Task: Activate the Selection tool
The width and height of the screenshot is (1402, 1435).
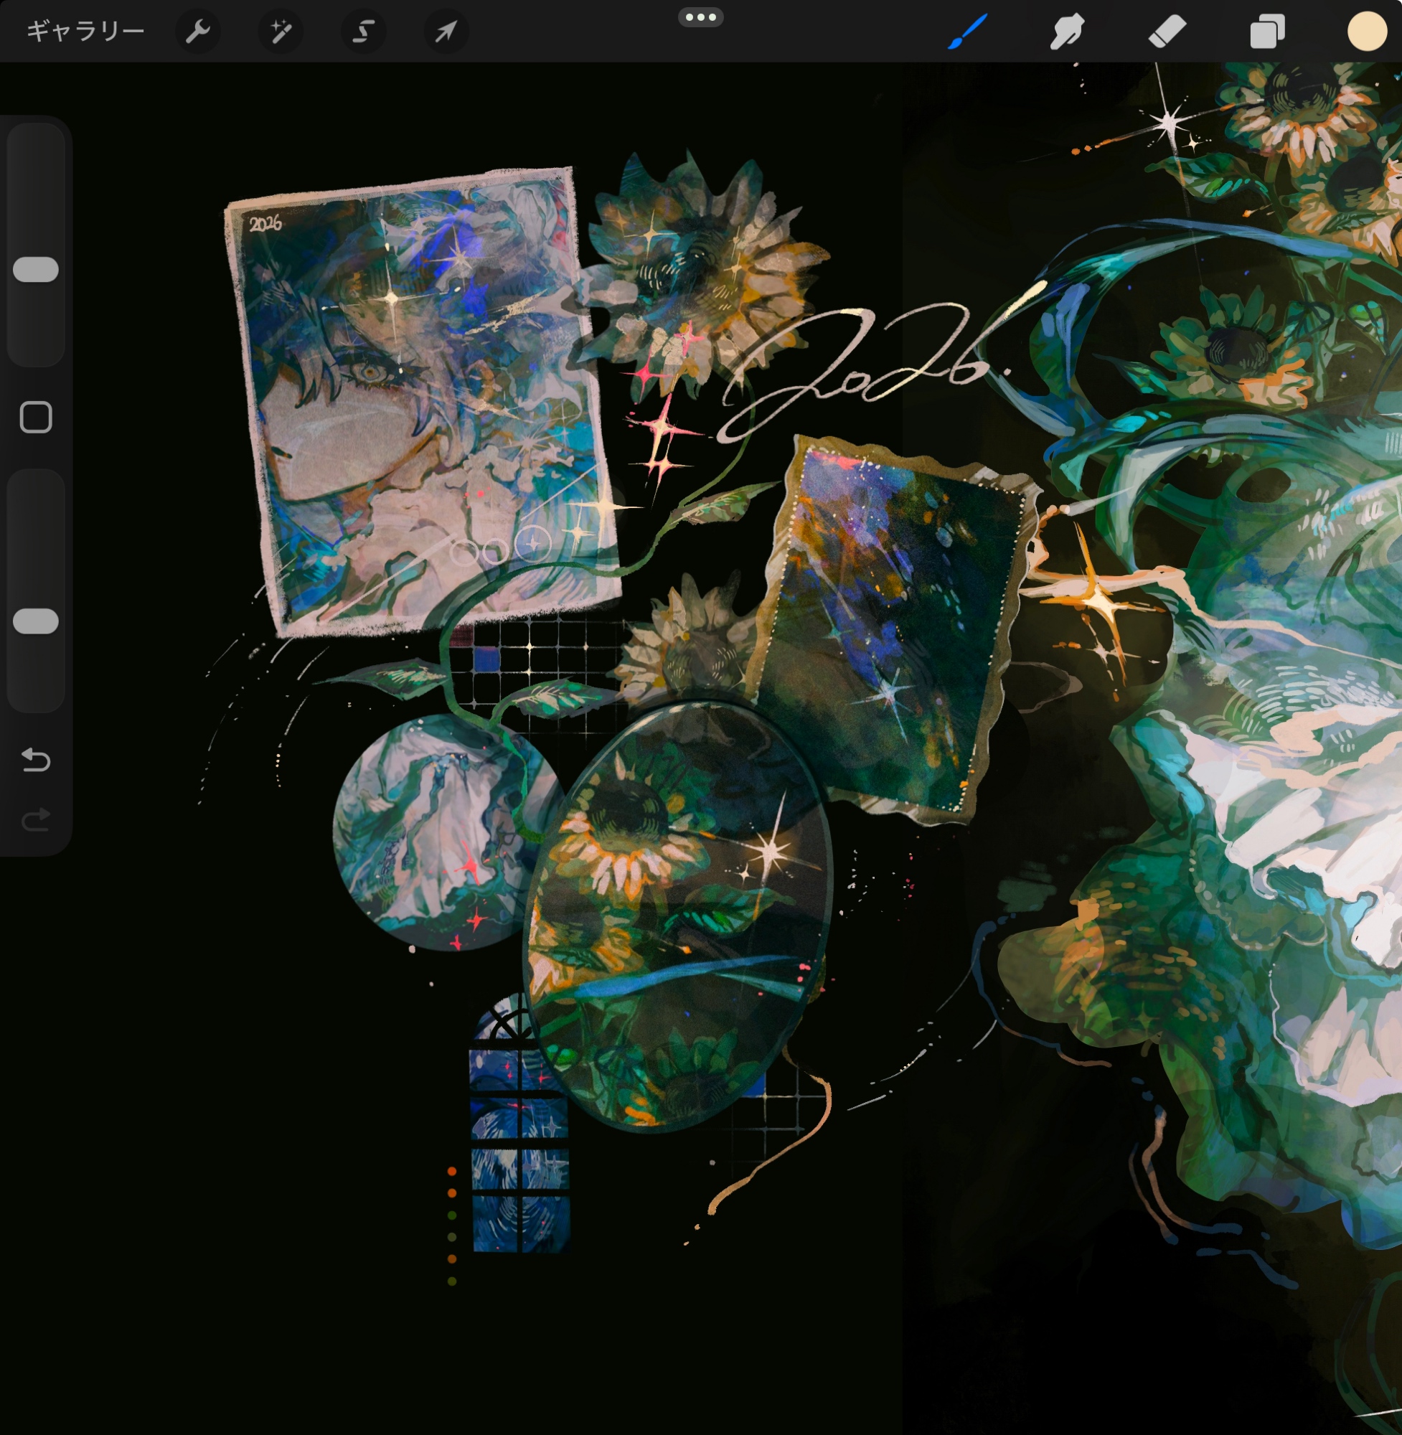Action: click(364, 32)
